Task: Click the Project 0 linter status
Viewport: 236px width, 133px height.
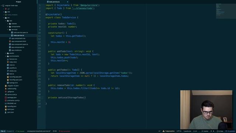Action: tap(10, 131)
